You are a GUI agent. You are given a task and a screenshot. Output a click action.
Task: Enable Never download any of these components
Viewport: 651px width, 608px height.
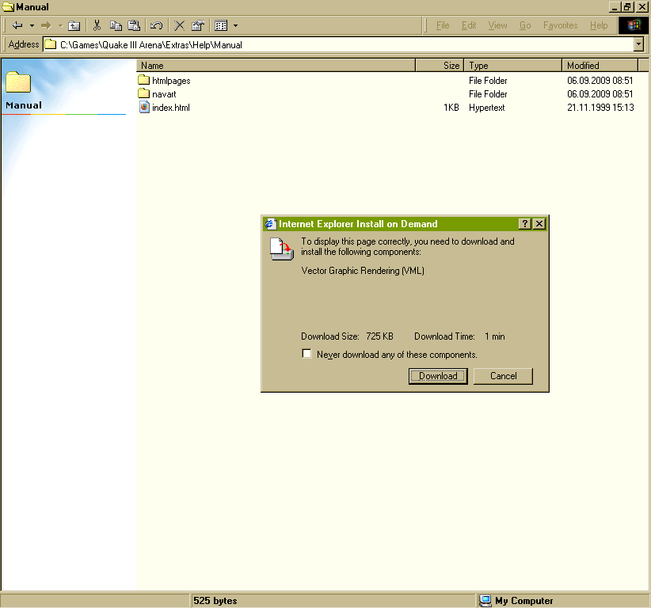coord(307,354)
